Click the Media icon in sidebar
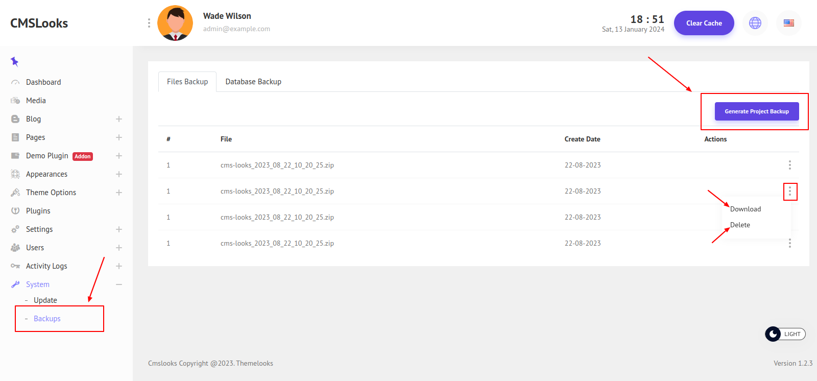 (15, 101)
